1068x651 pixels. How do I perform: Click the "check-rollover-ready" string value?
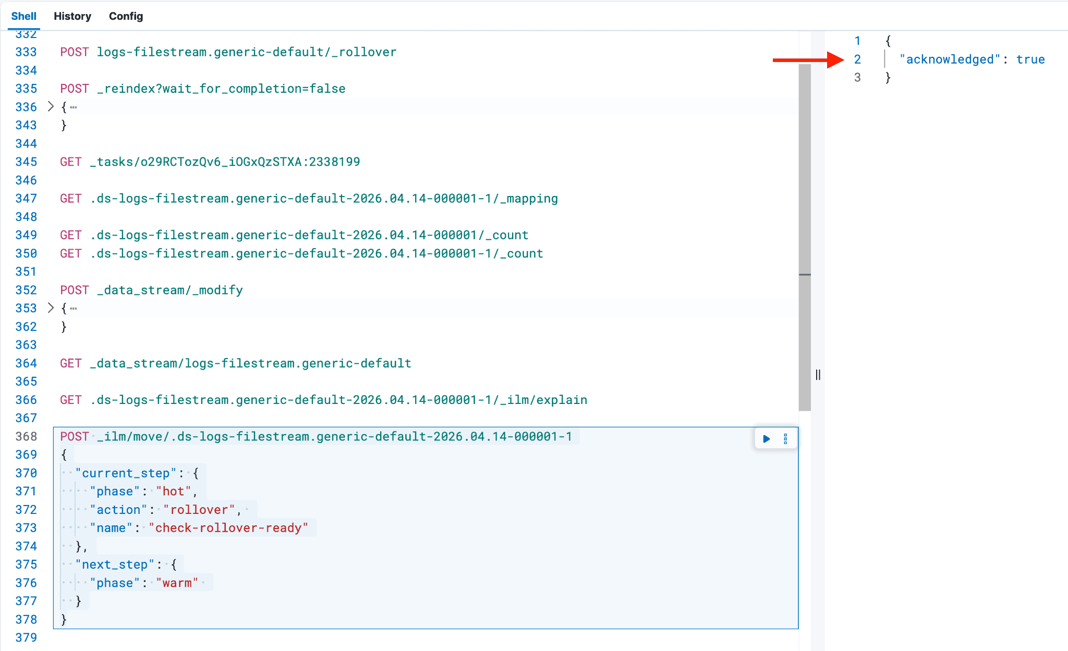click(x=228, y=528)
